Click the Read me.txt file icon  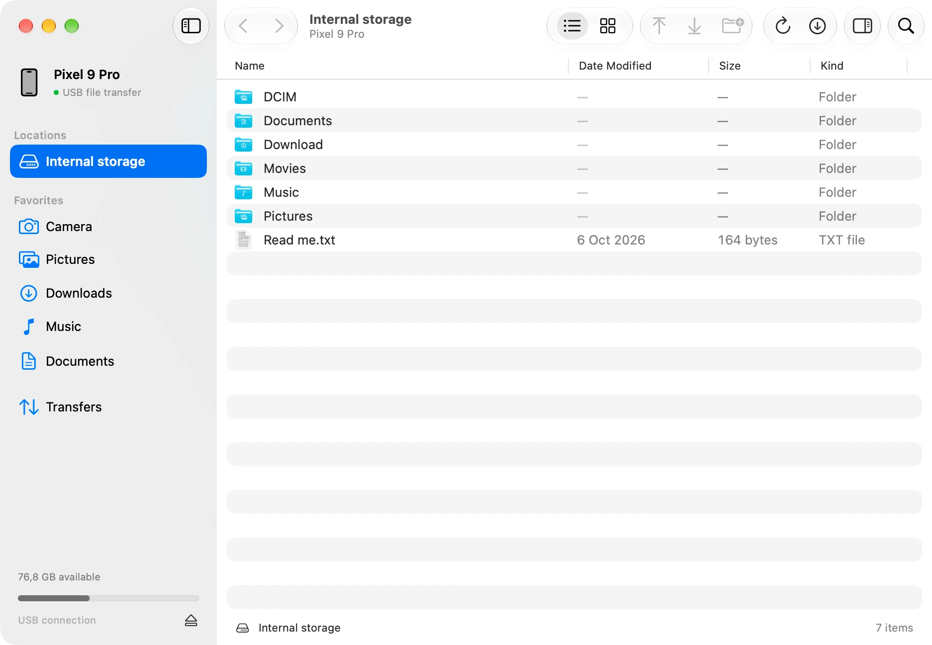[243, 240]
